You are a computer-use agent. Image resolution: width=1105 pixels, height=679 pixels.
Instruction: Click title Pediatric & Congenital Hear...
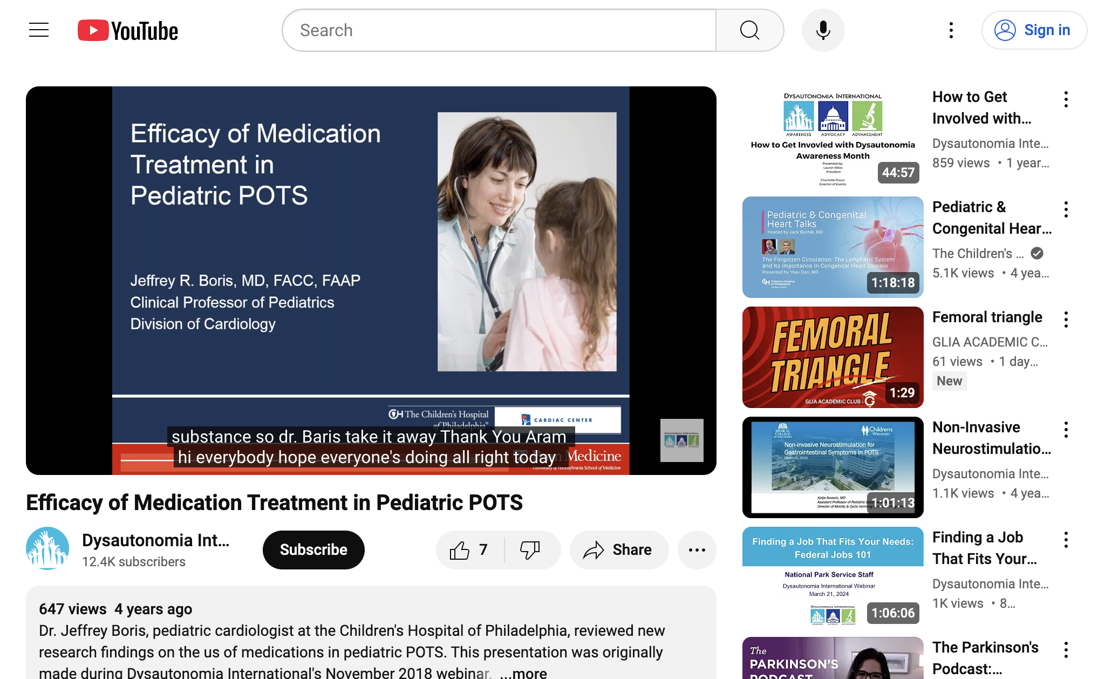click(992, 218)
